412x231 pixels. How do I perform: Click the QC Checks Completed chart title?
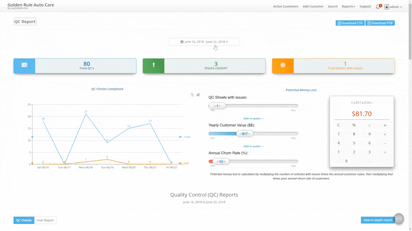(107, 89)
